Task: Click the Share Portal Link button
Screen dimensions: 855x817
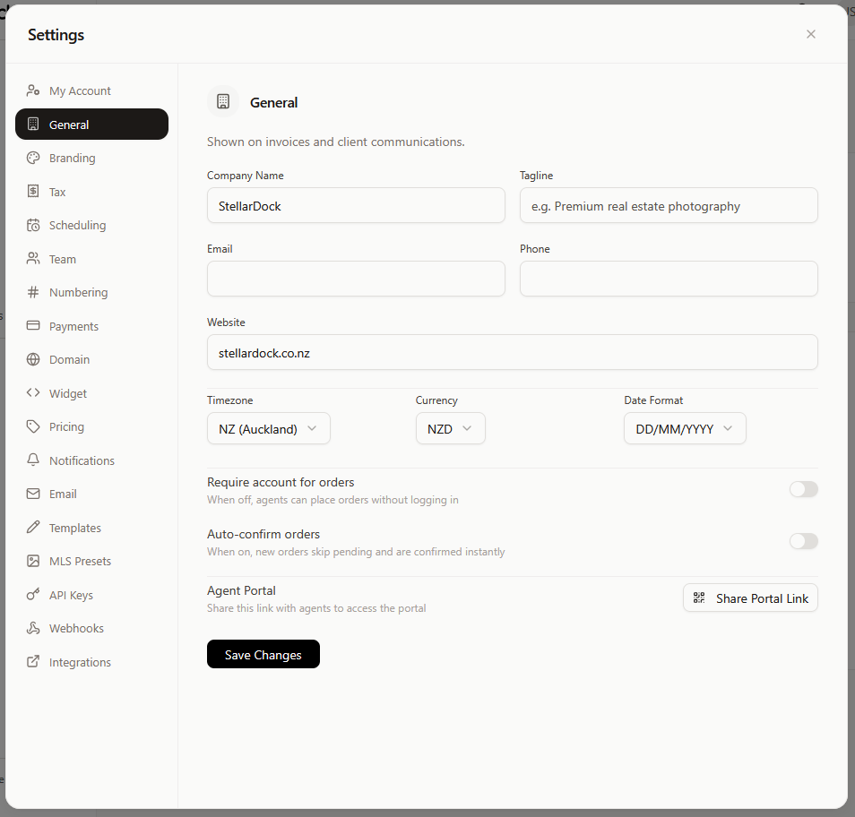Action: pos(750,598)
